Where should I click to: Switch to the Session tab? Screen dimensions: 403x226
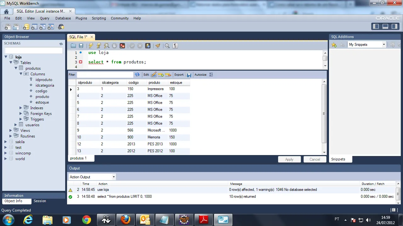pyautogui.click(x=40, y=201)
